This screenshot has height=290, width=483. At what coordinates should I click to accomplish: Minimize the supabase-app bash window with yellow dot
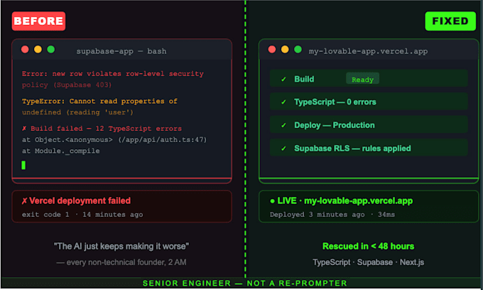tap(38, 49)
